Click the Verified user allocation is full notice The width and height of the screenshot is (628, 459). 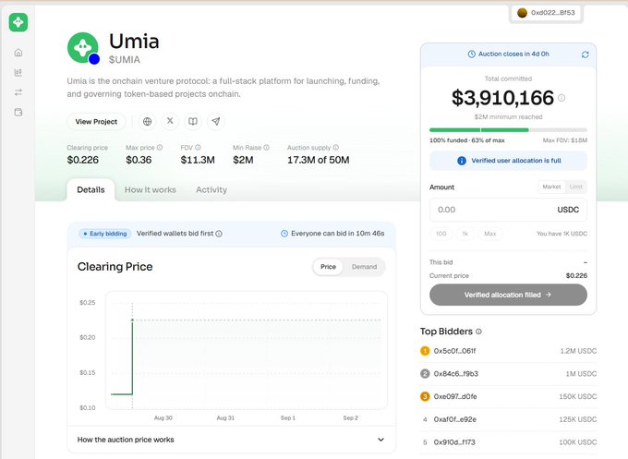click(508, 161)
